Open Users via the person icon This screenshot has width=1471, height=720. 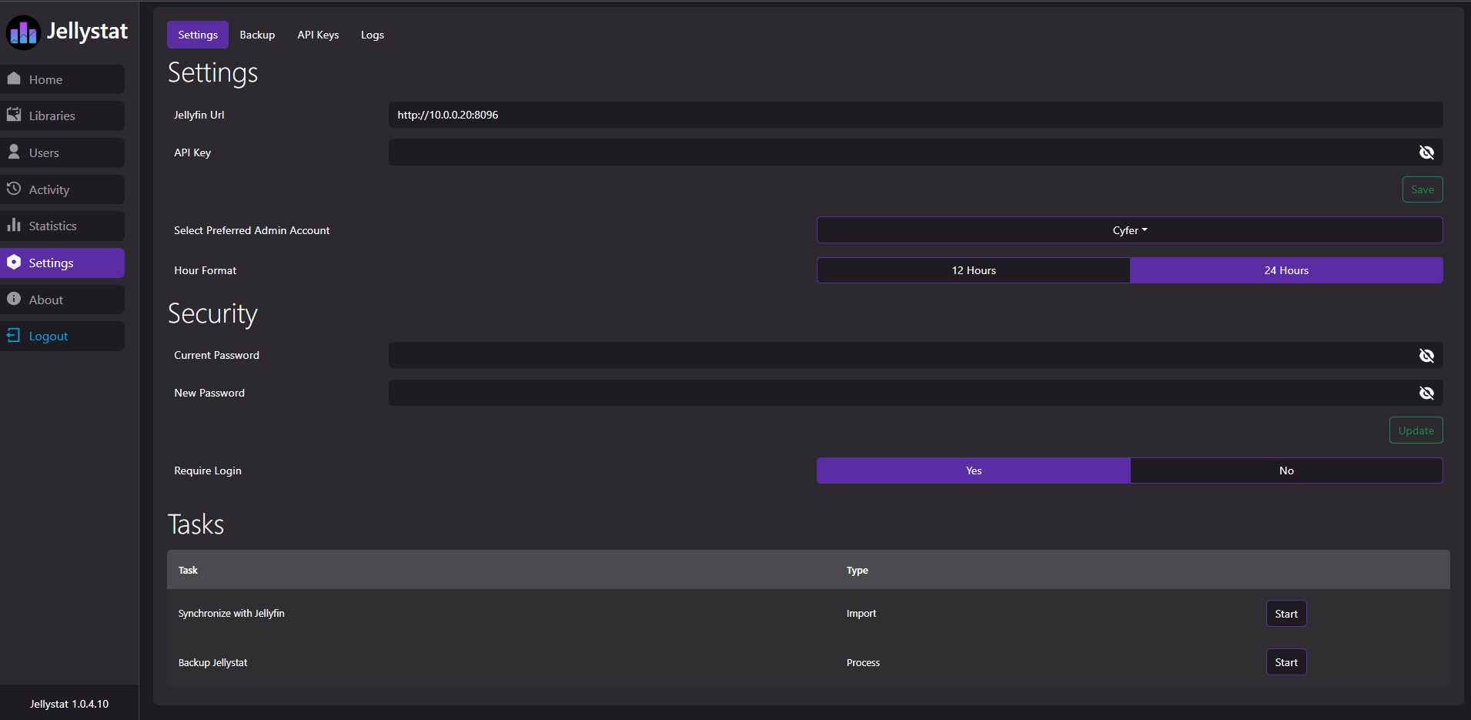14,152
